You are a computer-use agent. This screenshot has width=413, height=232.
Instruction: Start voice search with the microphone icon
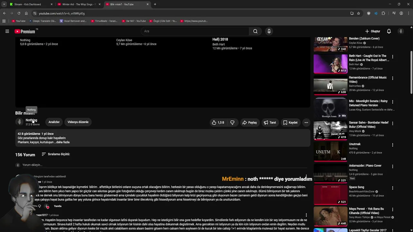click(269, 31)
